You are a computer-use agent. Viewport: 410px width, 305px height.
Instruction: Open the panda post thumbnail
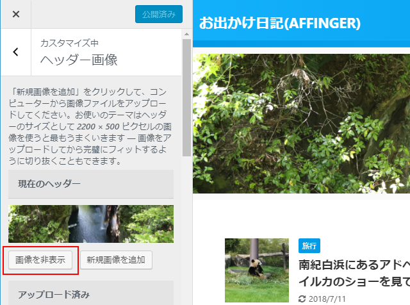click(257, 270)
